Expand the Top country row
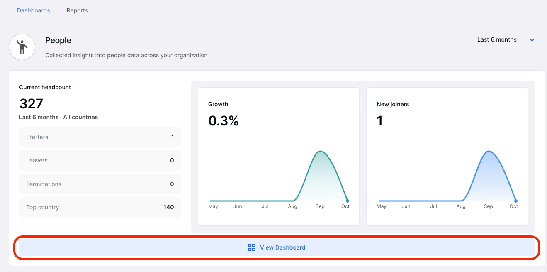547x272 pixels. 100,207
